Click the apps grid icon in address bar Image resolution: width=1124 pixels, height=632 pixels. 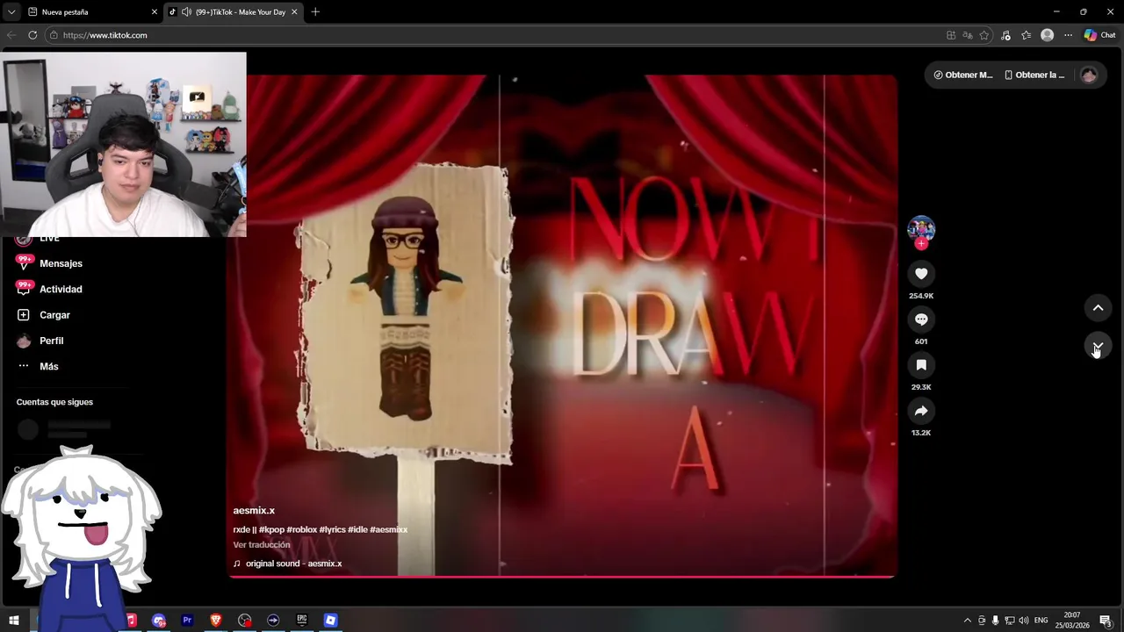pos(951,35)
